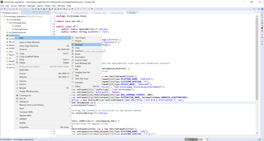Screen dimensions: 264x141
Task: Toggle the Validate checkmark entry
Action: point(23,119)
